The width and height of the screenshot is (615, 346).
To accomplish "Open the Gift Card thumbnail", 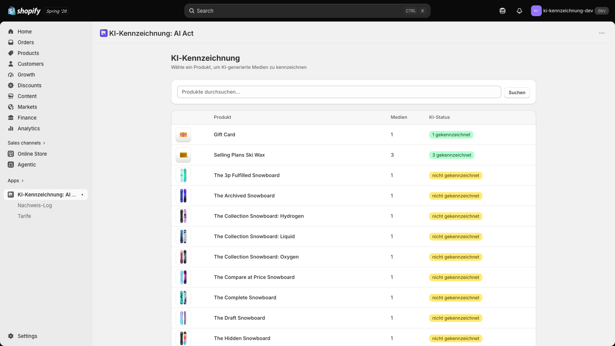I will tap(183, 135).
